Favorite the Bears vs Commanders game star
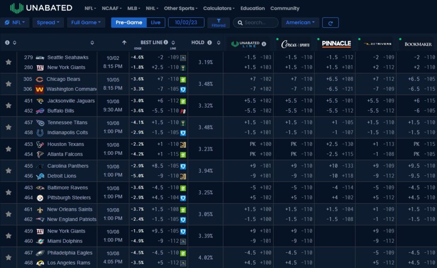437x268 pixels. coord(9,84)
